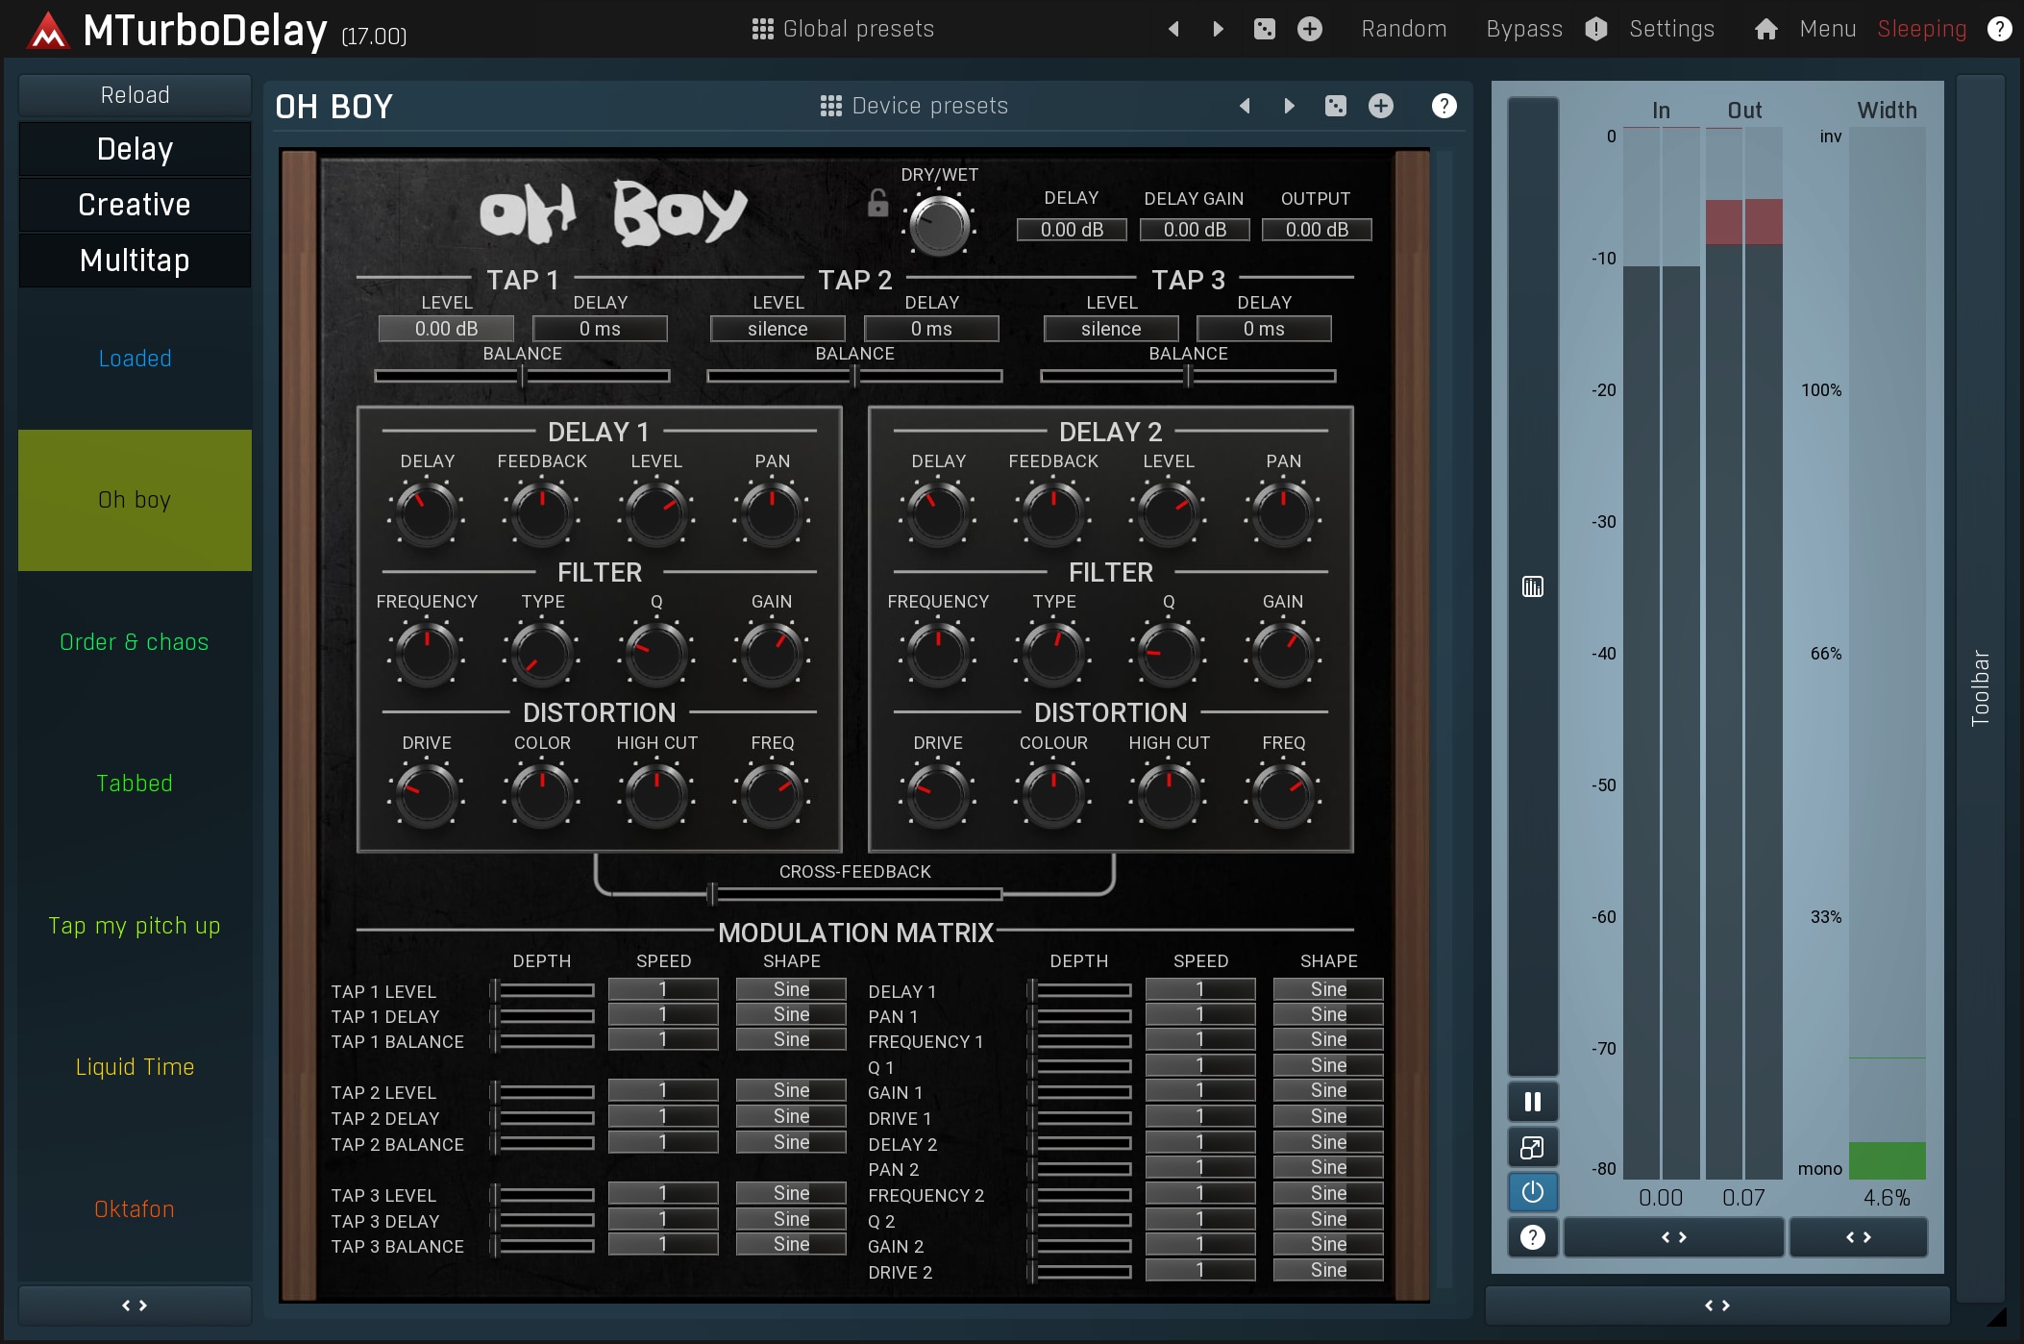
Task: Open Global presets browser
Action: [843, 29]
